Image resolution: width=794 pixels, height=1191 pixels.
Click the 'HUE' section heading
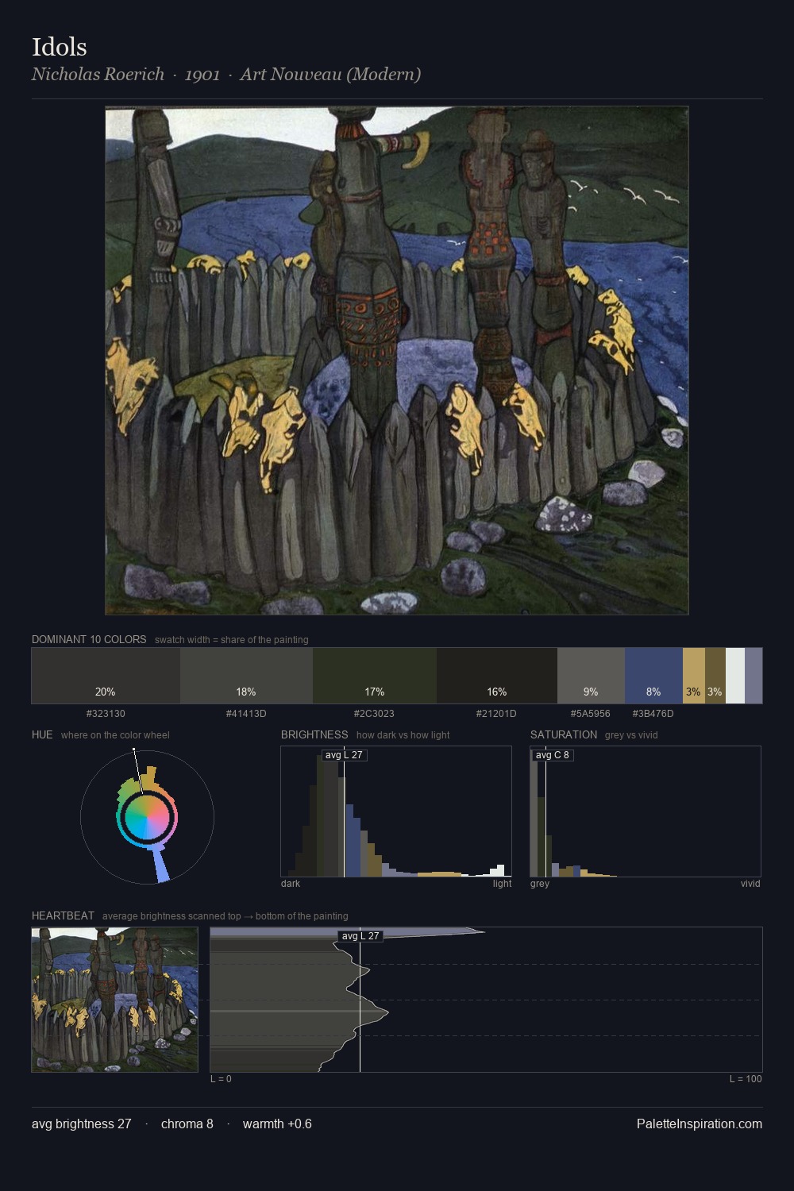(x=42, y=734)
